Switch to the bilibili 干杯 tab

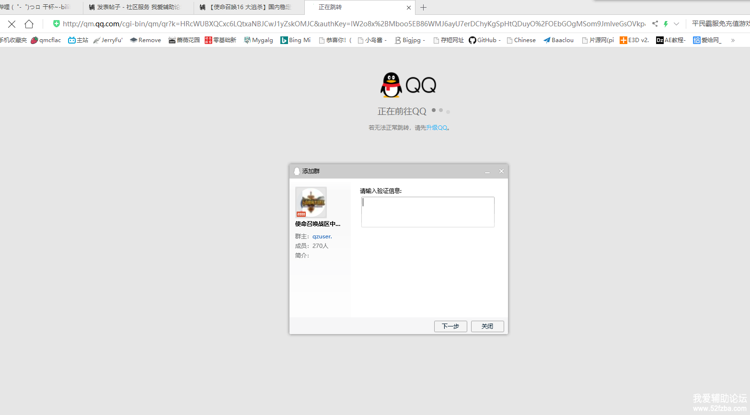41,7
